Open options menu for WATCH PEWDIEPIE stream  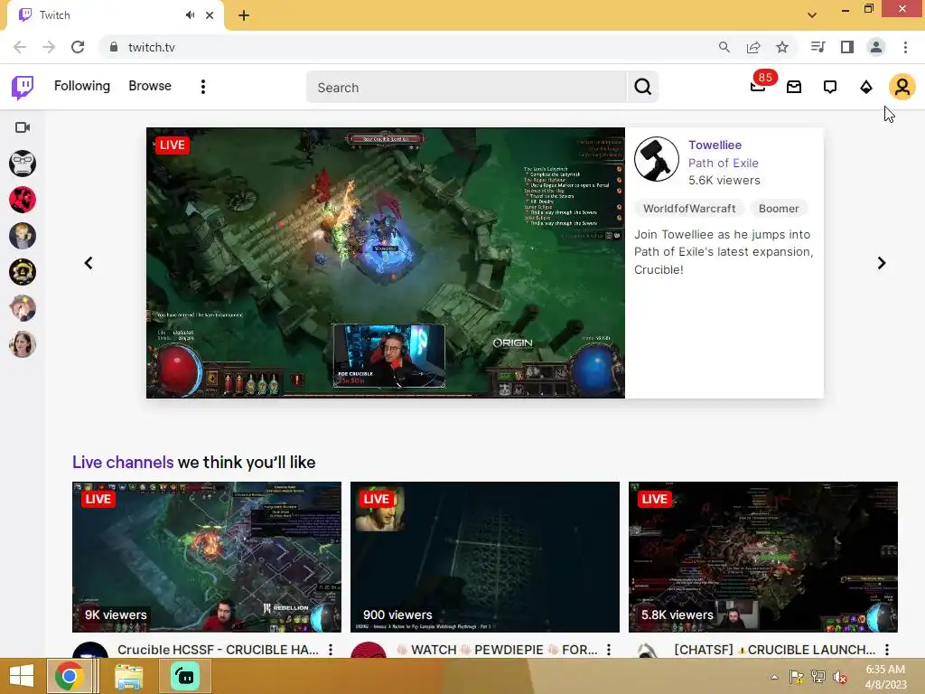pos(609,650)
